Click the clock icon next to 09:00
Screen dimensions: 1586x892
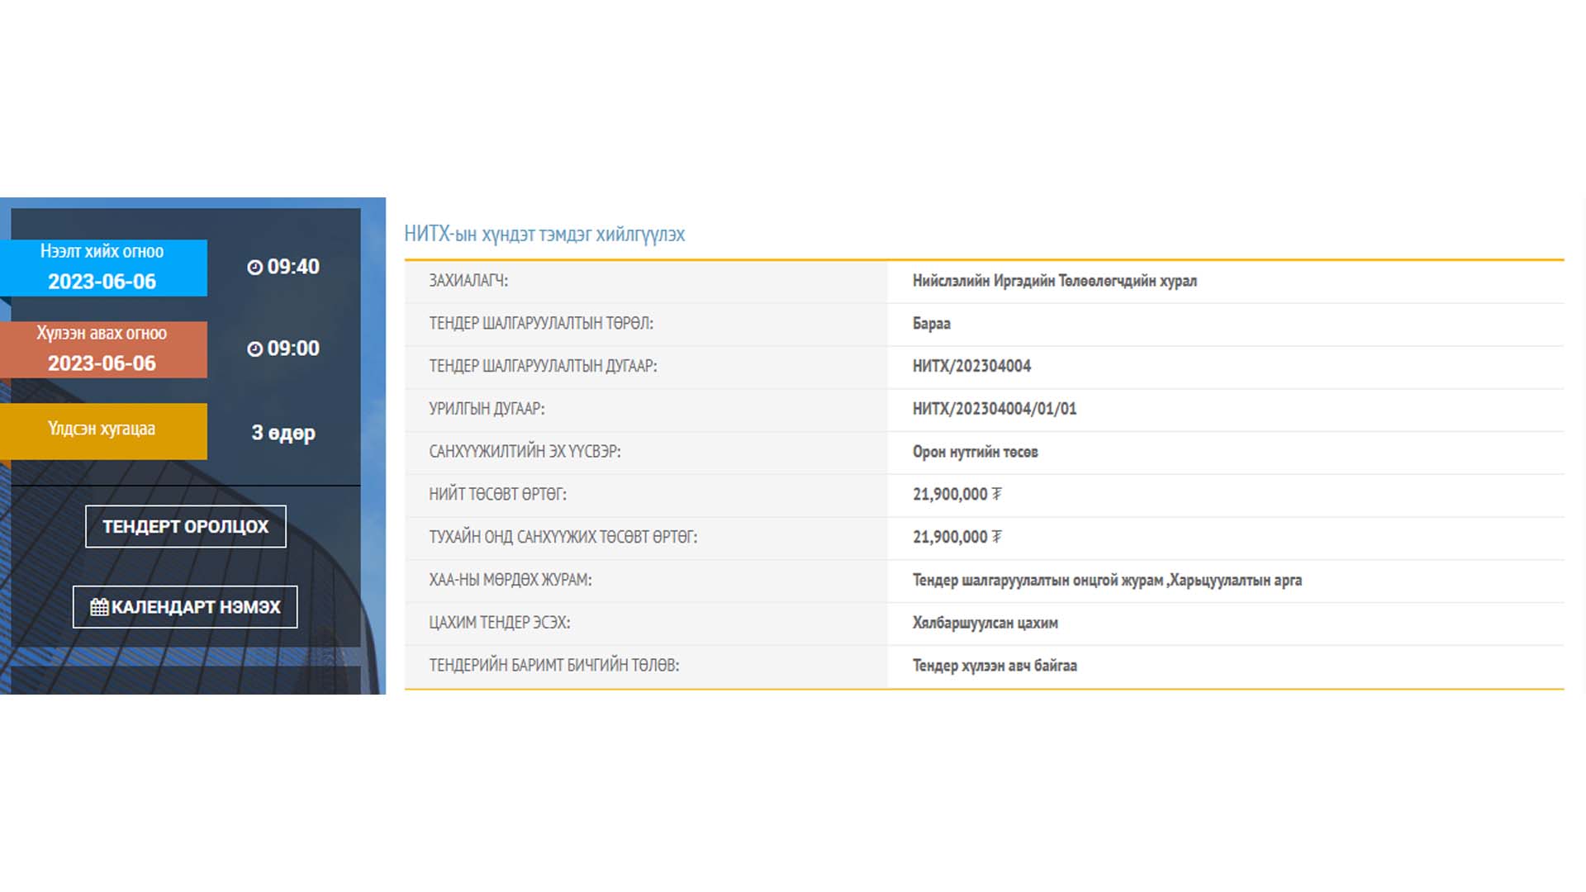pos(254,349)
